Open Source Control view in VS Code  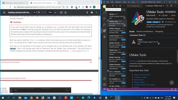[x=105, y=19]
